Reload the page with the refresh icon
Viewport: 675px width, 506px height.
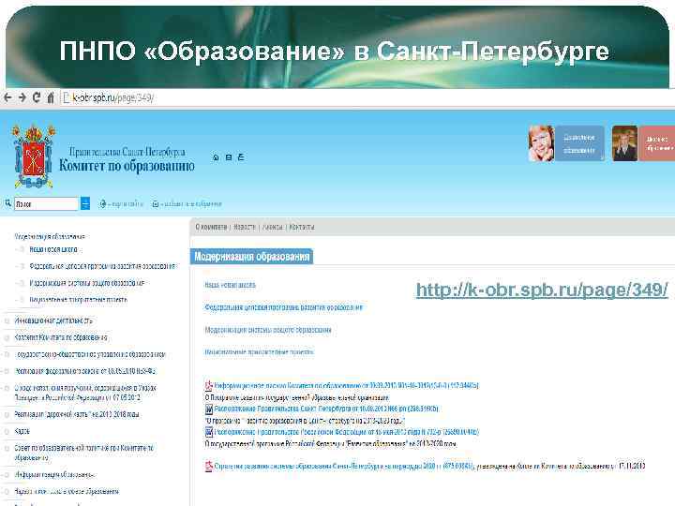(37, 97)
